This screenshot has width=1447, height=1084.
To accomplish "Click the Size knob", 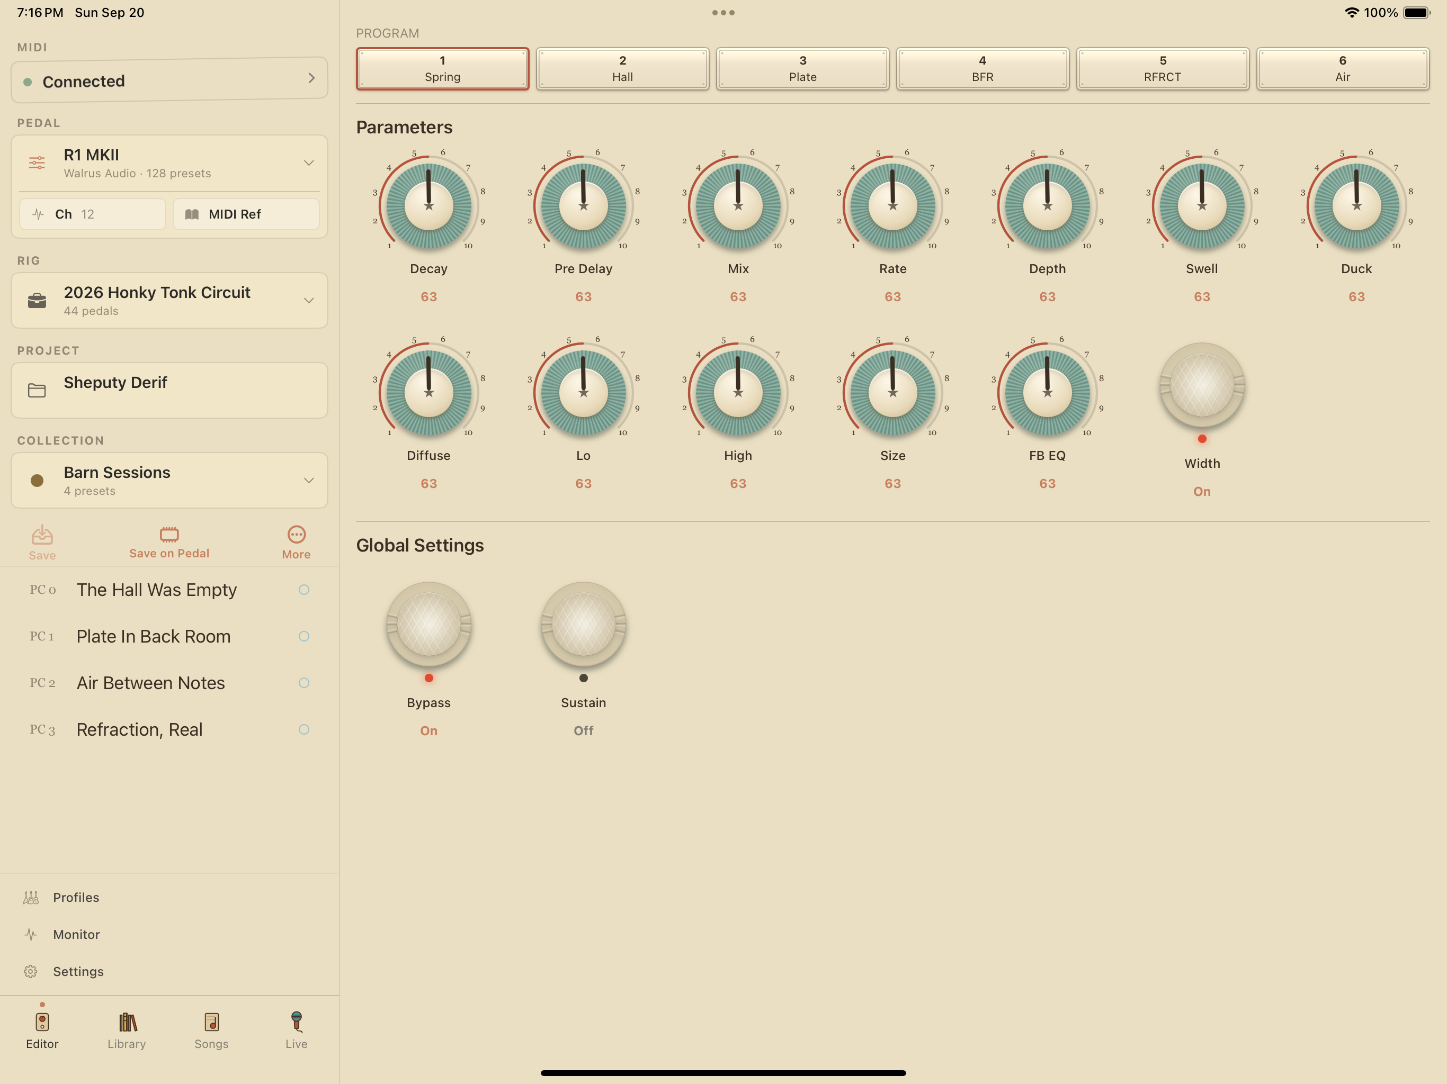I will point(892,392).
